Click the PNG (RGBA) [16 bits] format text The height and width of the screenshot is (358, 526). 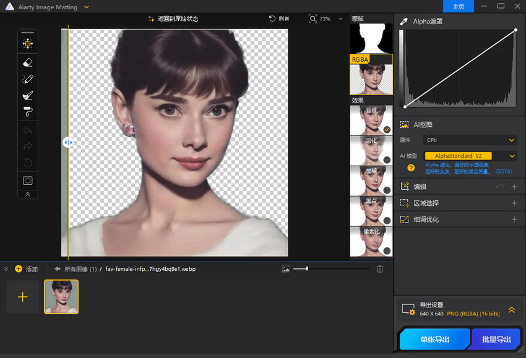tap(473, 313)
